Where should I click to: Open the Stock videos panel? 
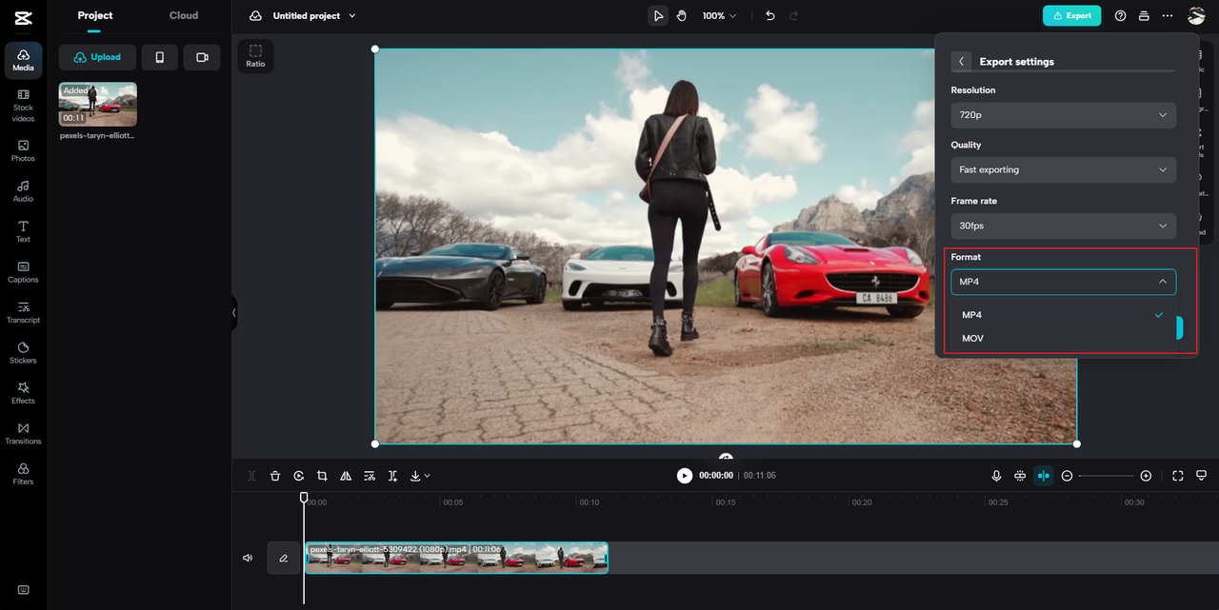(23, 106)
